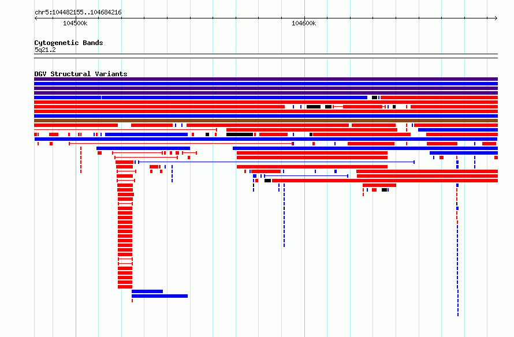Click the 104500k scale label
Image resolution: width=514 pixels, height=337 pixels.
pos(75,23)
